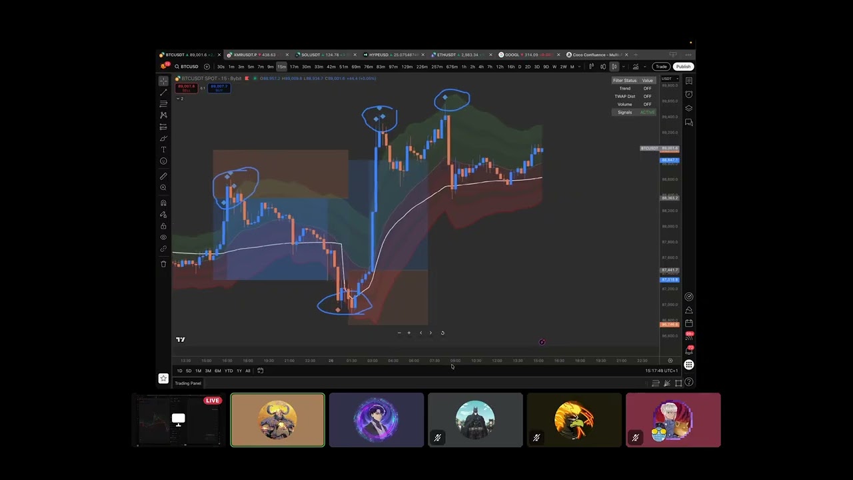
Task: Toggle magnet mode for drawings
Action: pos(163,203)
